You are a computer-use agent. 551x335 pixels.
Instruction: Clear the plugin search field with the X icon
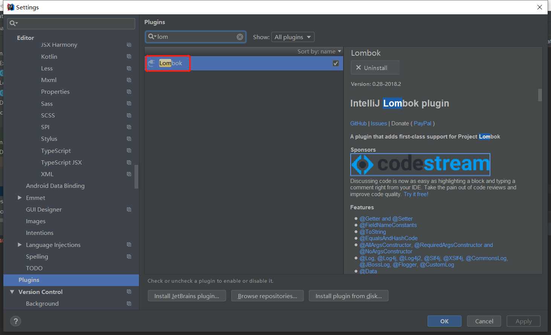240,37
